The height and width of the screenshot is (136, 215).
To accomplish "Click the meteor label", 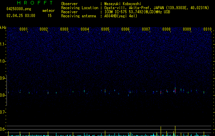I will tap(49, 11).
